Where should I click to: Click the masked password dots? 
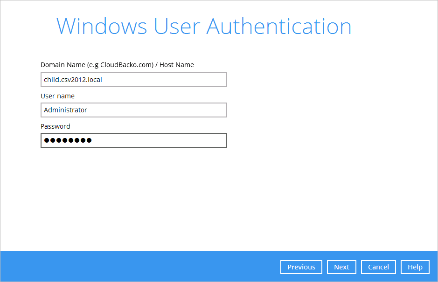pyautogui.click(x=68, y=140)
